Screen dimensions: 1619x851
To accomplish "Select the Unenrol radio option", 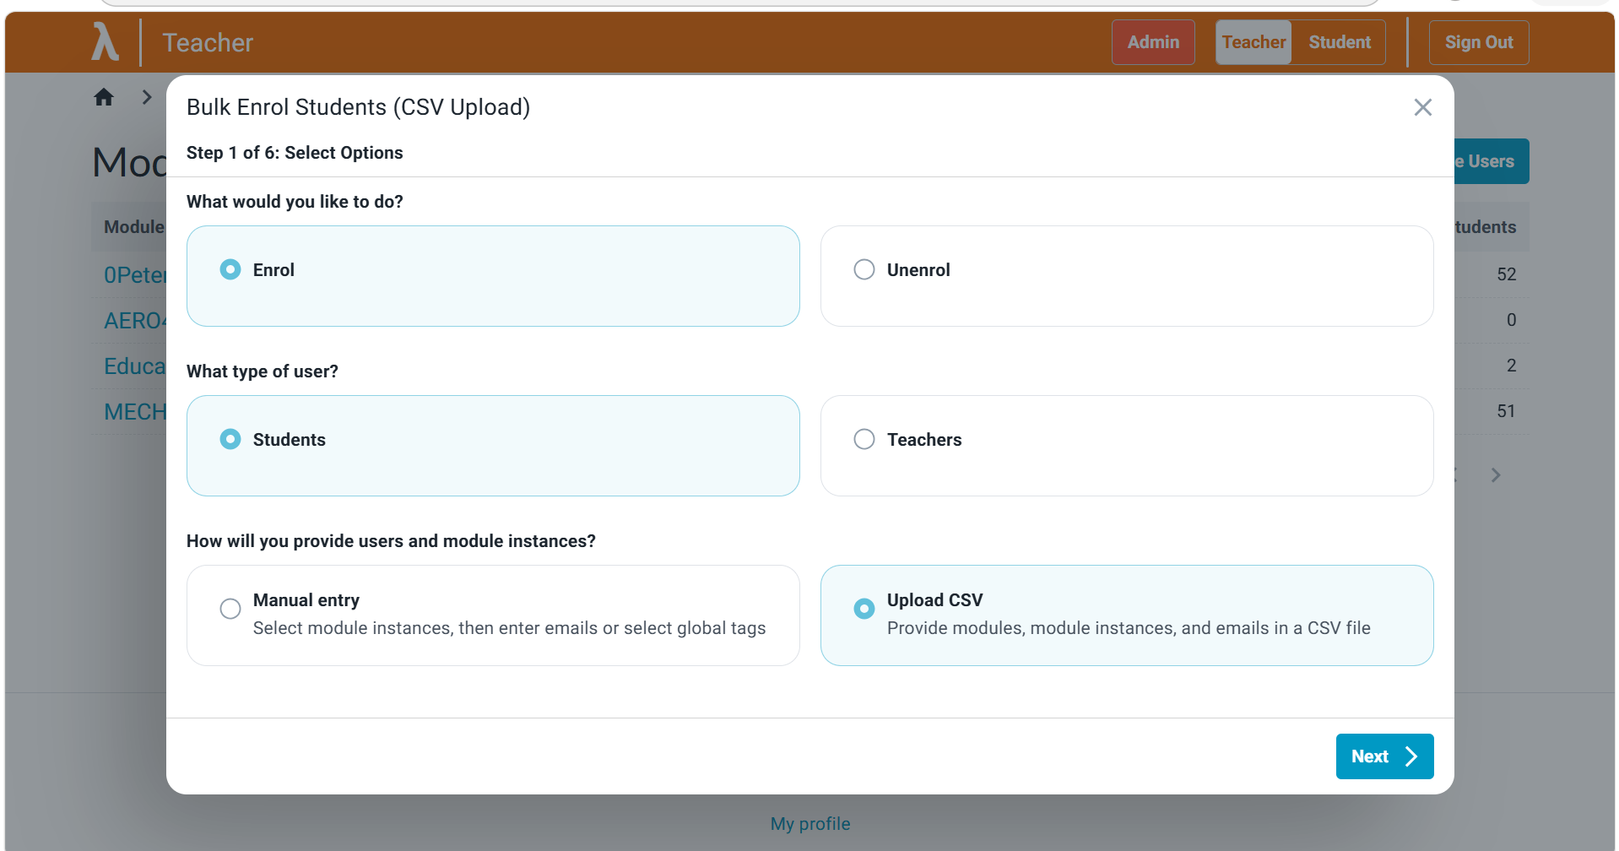I will (1127, 276).
